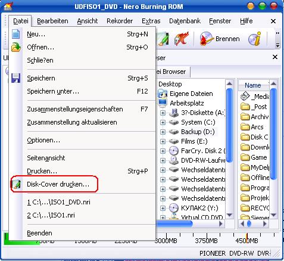Open Zusammenstellungseigenschaften entry
The image size is (284, 261).
coord(82,109)
